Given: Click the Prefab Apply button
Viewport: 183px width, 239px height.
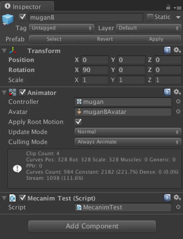Looking at the screenshot, I should [x=156, y=39].
